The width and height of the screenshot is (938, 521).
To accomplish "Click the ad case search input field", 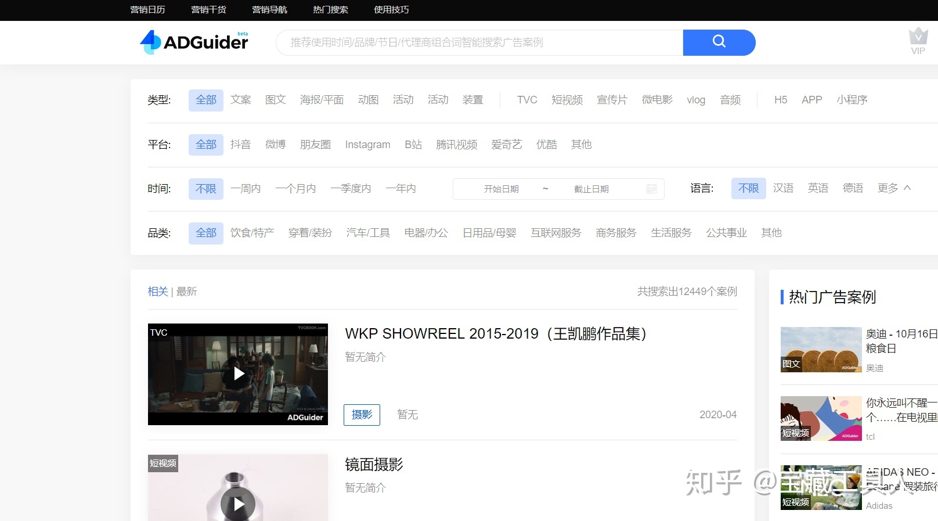I will pos(479,42).
